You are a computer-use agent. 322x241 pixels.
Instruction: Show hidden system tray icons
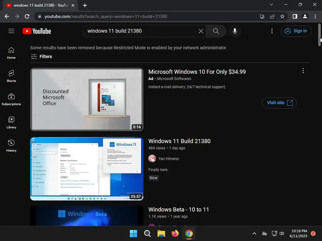[x=254, y=233]
